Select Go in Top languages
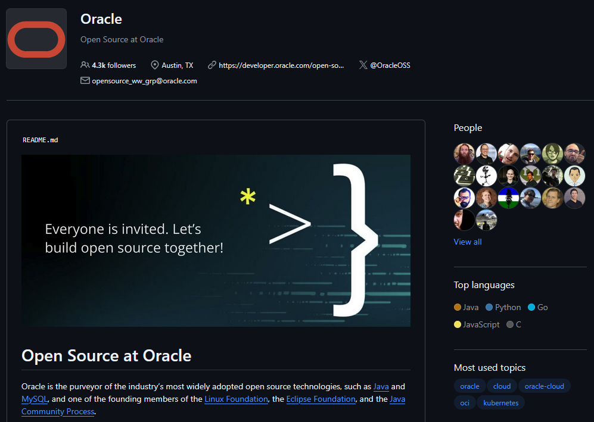 point(542,307)
